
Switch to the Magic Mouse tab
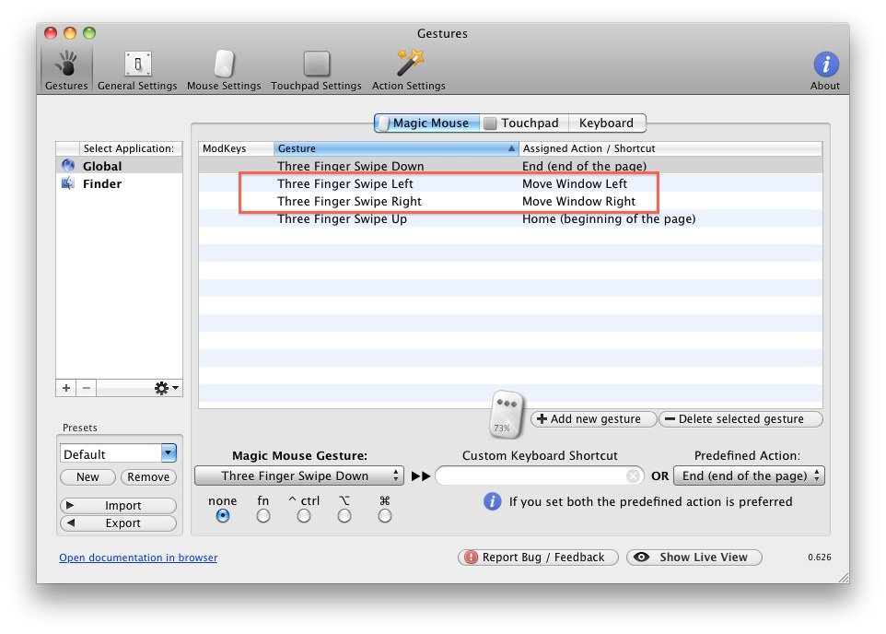(x=426, y=123)
